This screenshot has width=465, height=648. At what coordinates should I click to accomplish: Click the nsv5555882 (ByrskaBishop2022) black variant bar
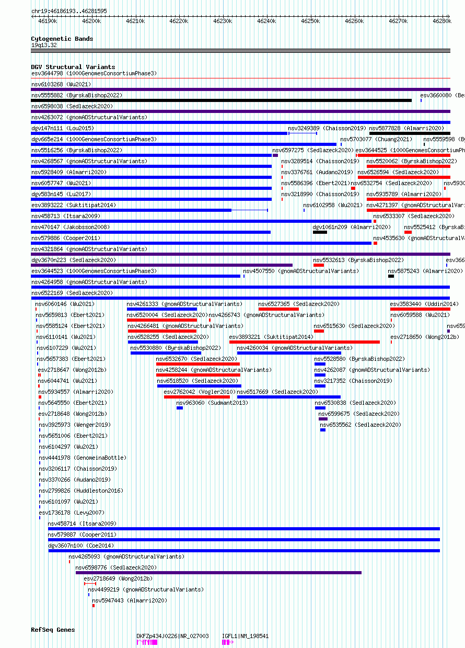click(222, 100)
